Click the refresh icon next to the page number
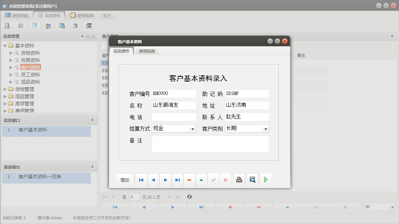The width and height of the screenshot is (399, 224). point(189,197)
